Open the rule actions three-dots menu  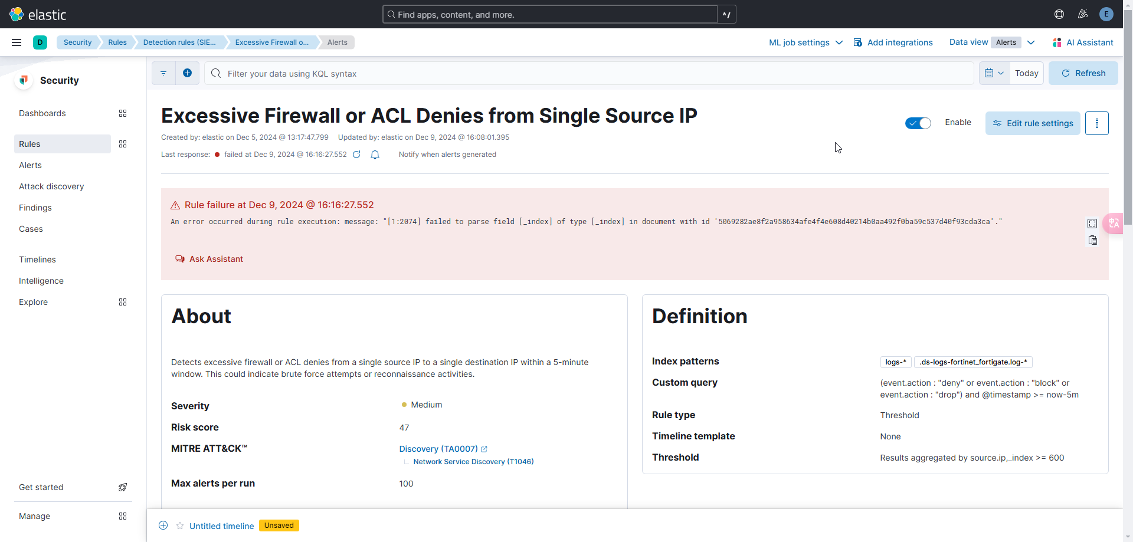pos(1097,123)
